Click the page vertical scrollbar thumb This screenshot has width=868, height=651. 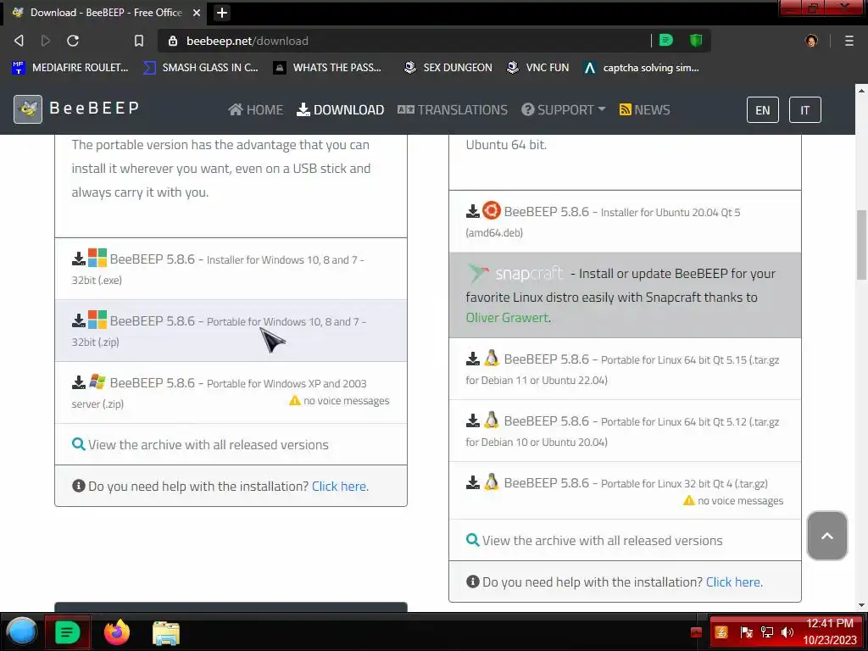[x=861, y=245]
